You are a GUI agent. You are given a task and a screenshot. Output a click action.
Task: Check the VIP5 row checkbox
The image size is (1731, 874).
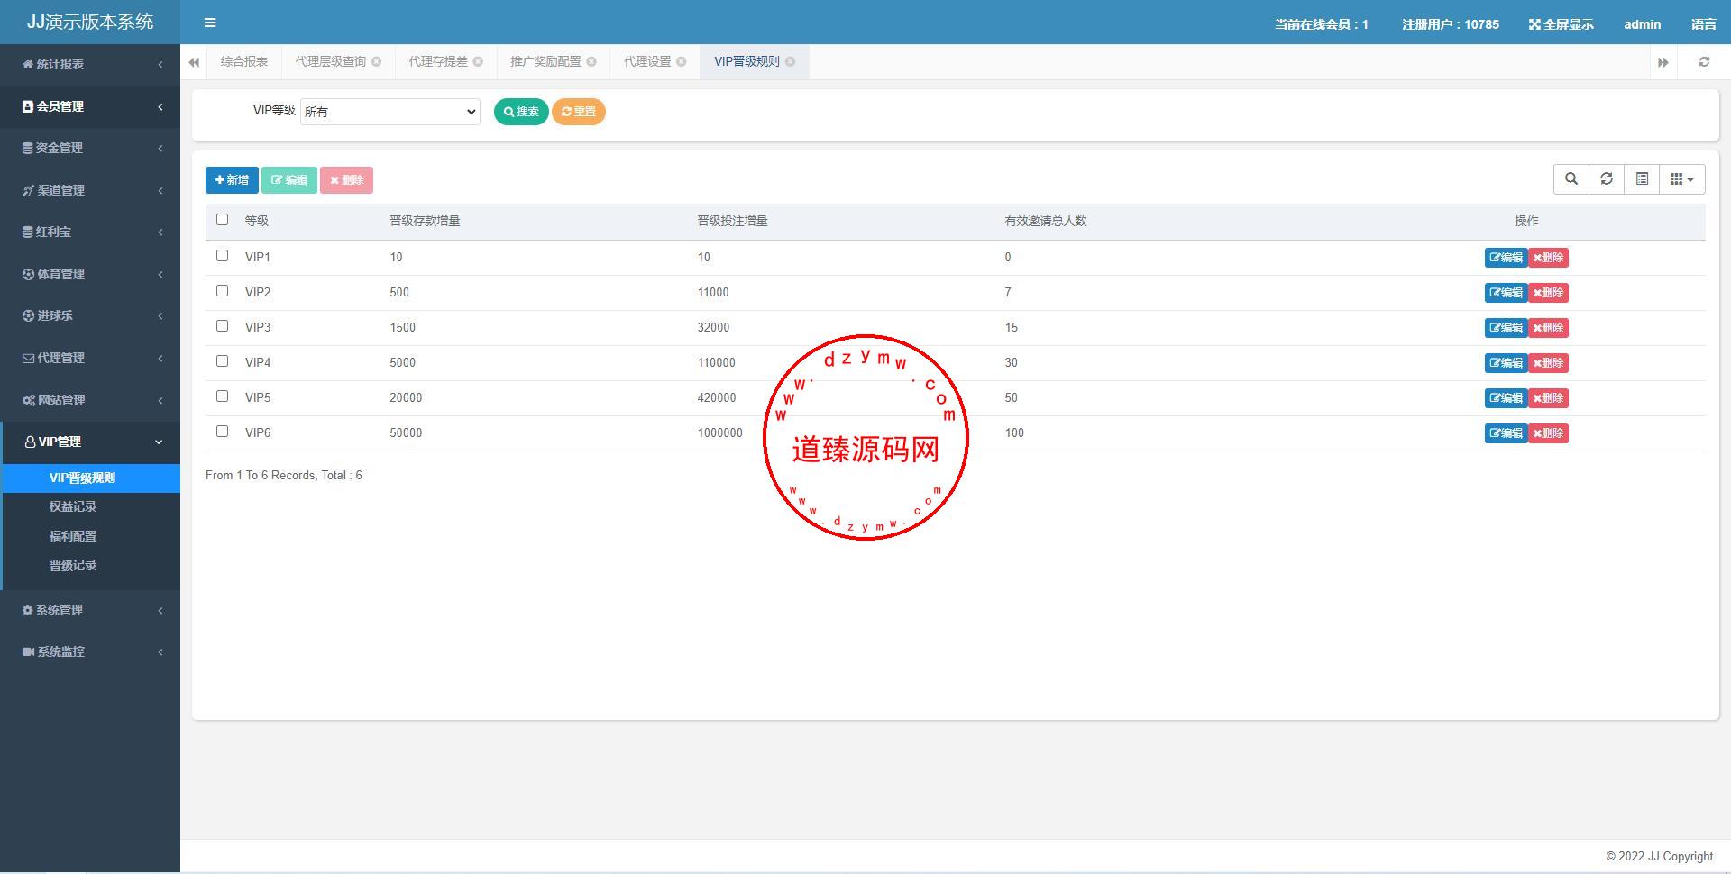click(223, 396)
